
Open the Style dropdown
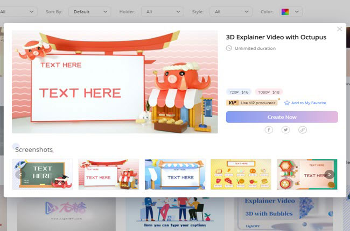(231, 12)
